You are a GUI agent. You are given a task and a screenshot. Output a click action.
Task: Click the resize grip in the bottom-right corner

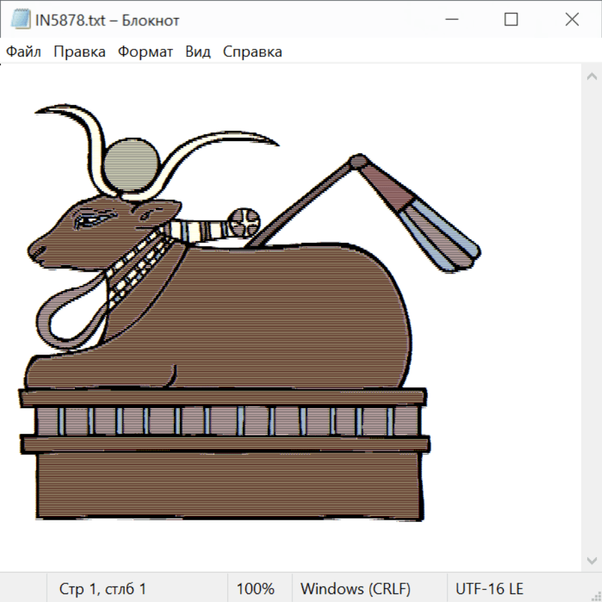tap(595, 595)
